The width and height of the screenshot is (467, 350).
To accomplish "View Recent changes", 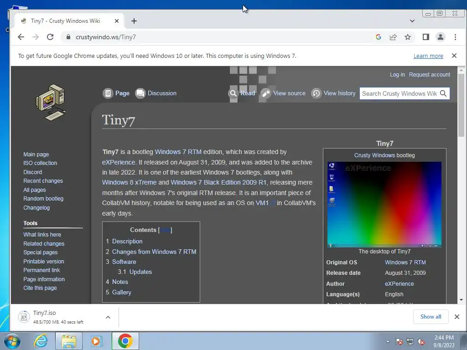I will click(43, 181).
